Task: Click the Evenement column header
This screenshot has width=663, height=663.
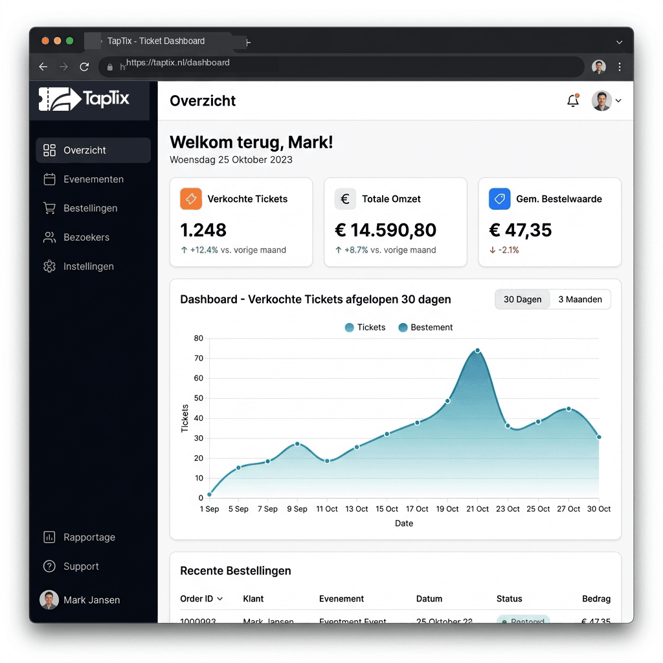Action: pyautogui.click(x=341, y=599)
